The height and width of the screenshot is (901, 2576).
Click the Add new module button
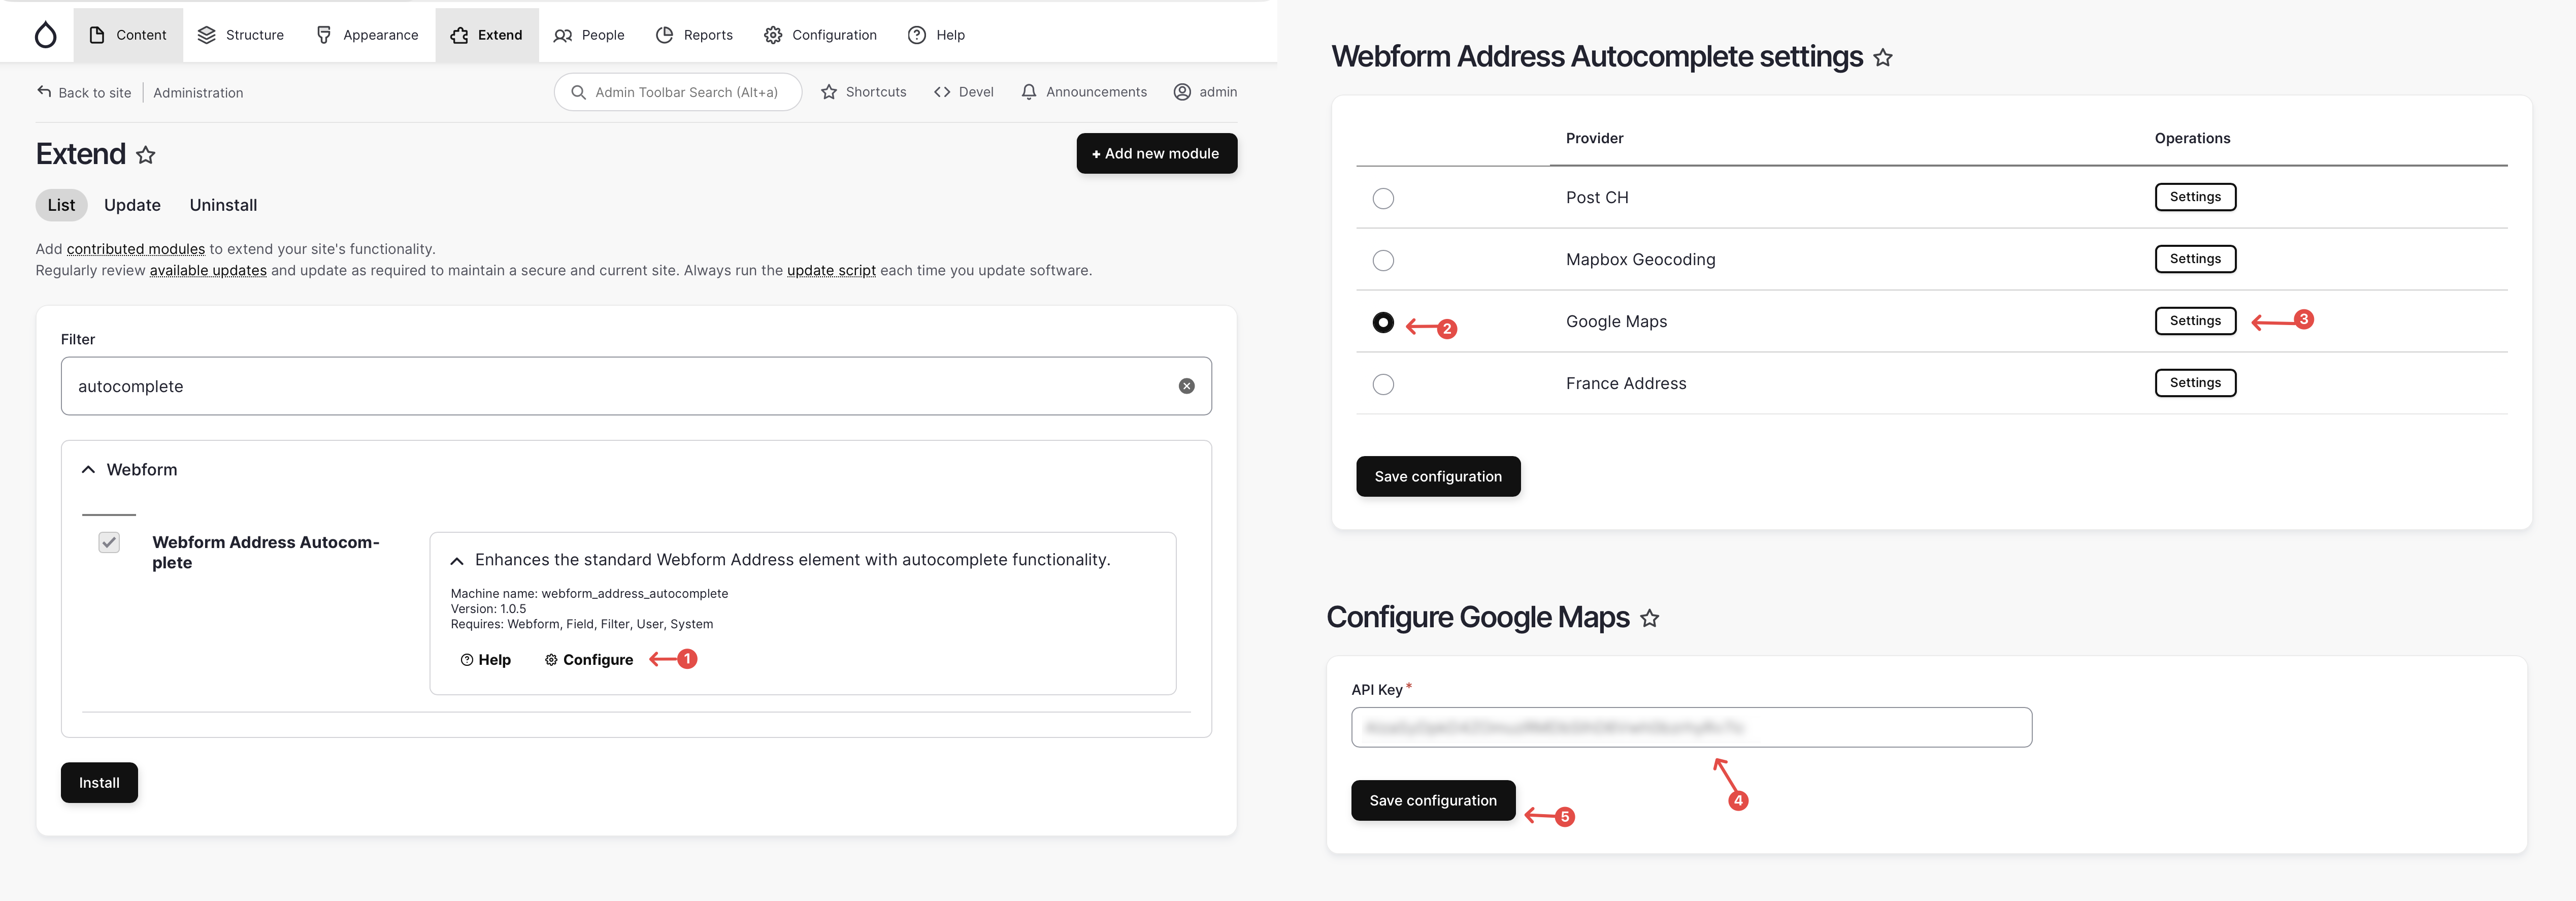[x=1156, y=153]
